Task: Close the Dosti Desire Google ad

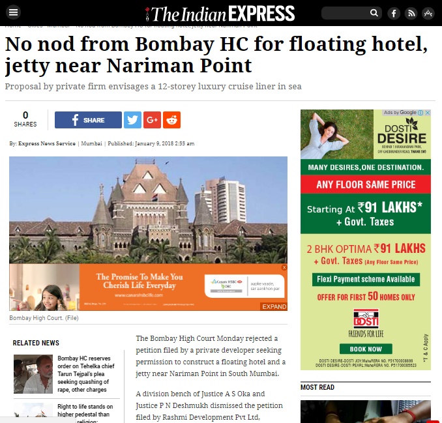Action: click(428, 113)
